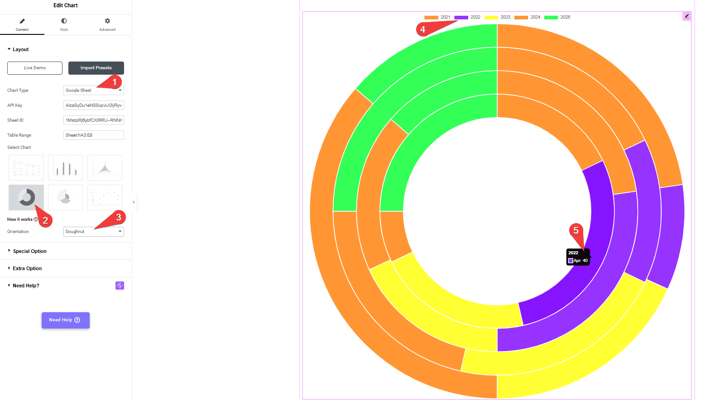Expand the Extra Option section
Viewport: 705px width, 400px height.
click(27, 268)
